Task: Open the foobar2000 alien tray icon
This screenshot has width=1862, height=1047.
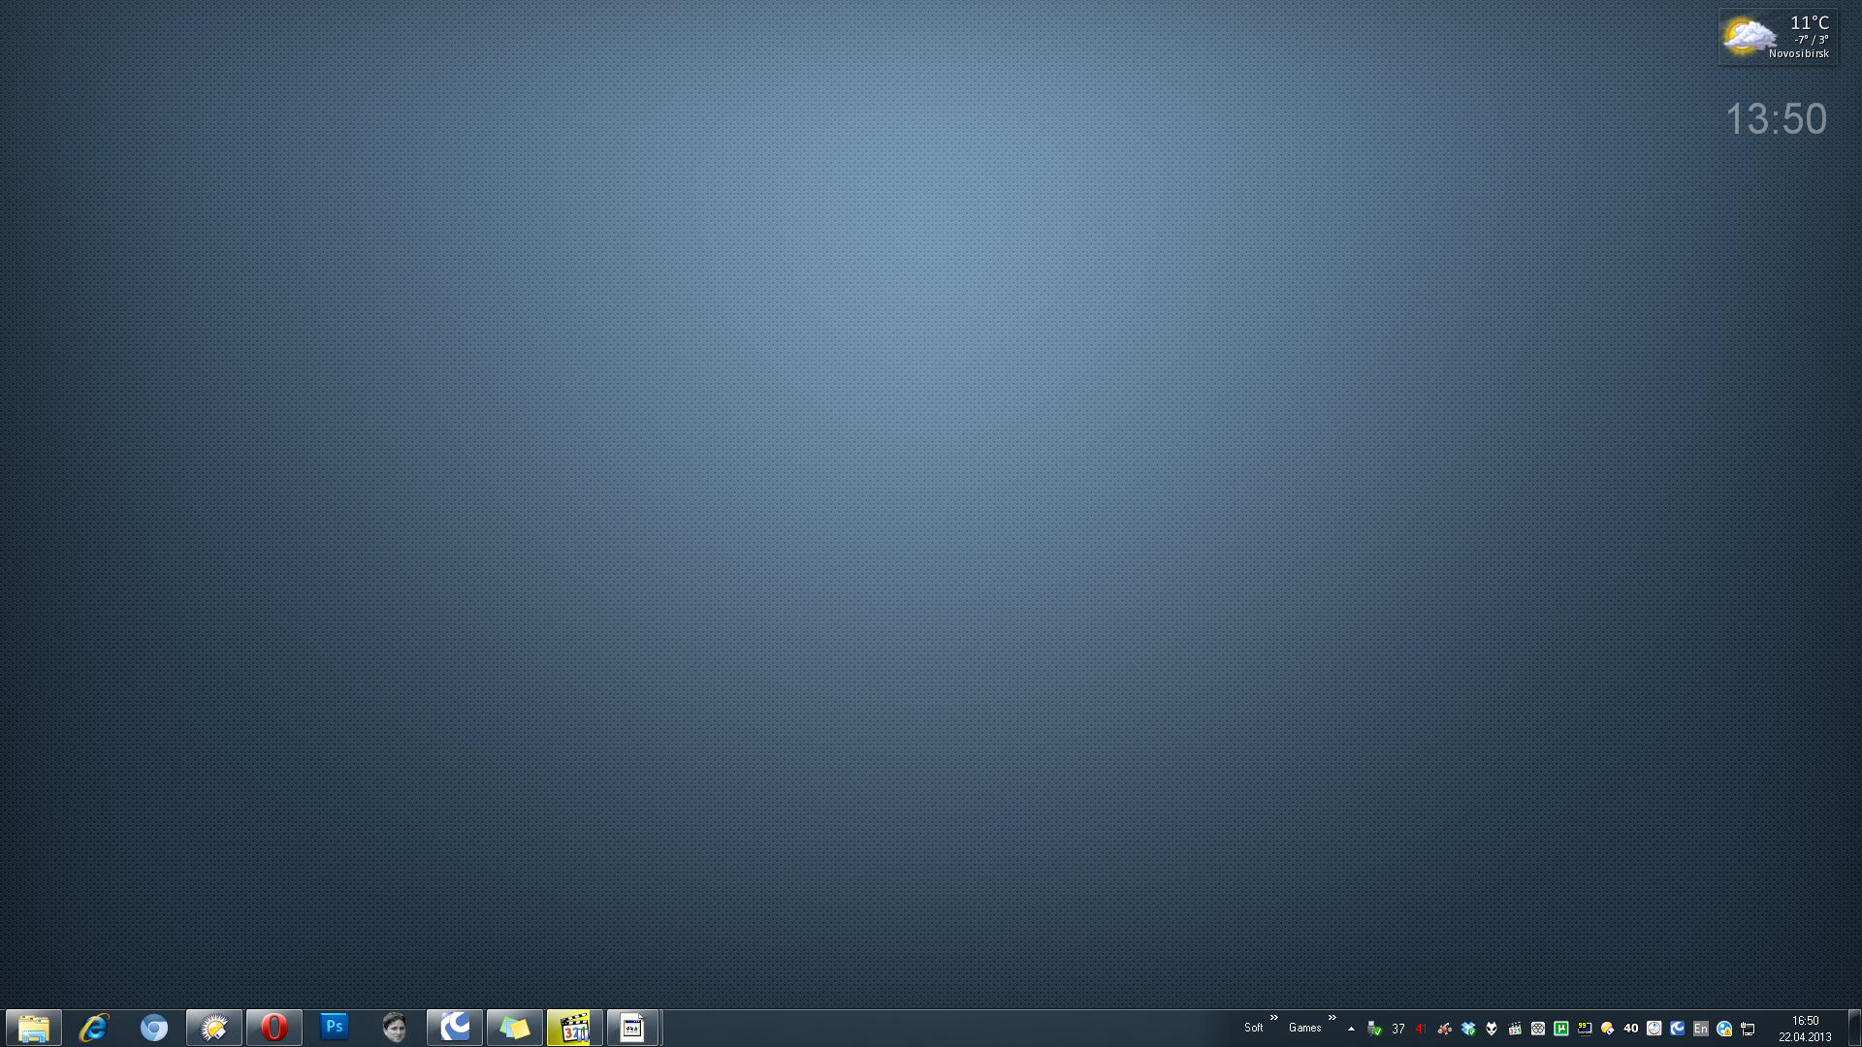Action: coord(1492,1029)
